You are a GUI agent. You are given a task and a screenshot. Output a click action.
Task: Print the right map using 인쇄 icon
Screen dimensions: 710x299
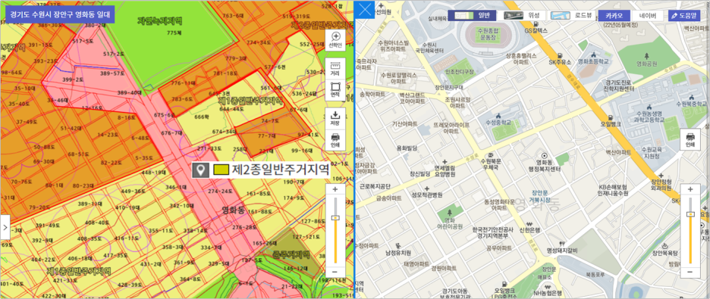pyautogui.click(x=690, y=139)
